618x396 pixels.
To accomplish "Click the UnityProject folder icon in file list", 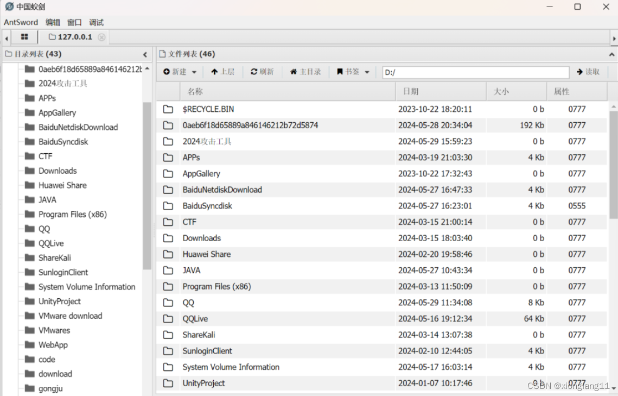I will pos(168,384).
